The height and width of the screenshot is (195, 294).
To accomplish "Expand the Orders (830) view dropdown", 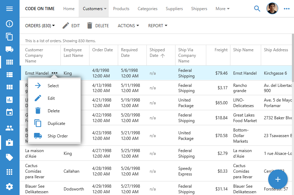I will [x=40, y=26].
